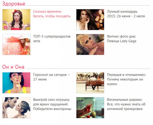This screenshot has height=125, width=153.
Task: Click thumbnail of hand holding red balls
Action: [x=90, y=108]
